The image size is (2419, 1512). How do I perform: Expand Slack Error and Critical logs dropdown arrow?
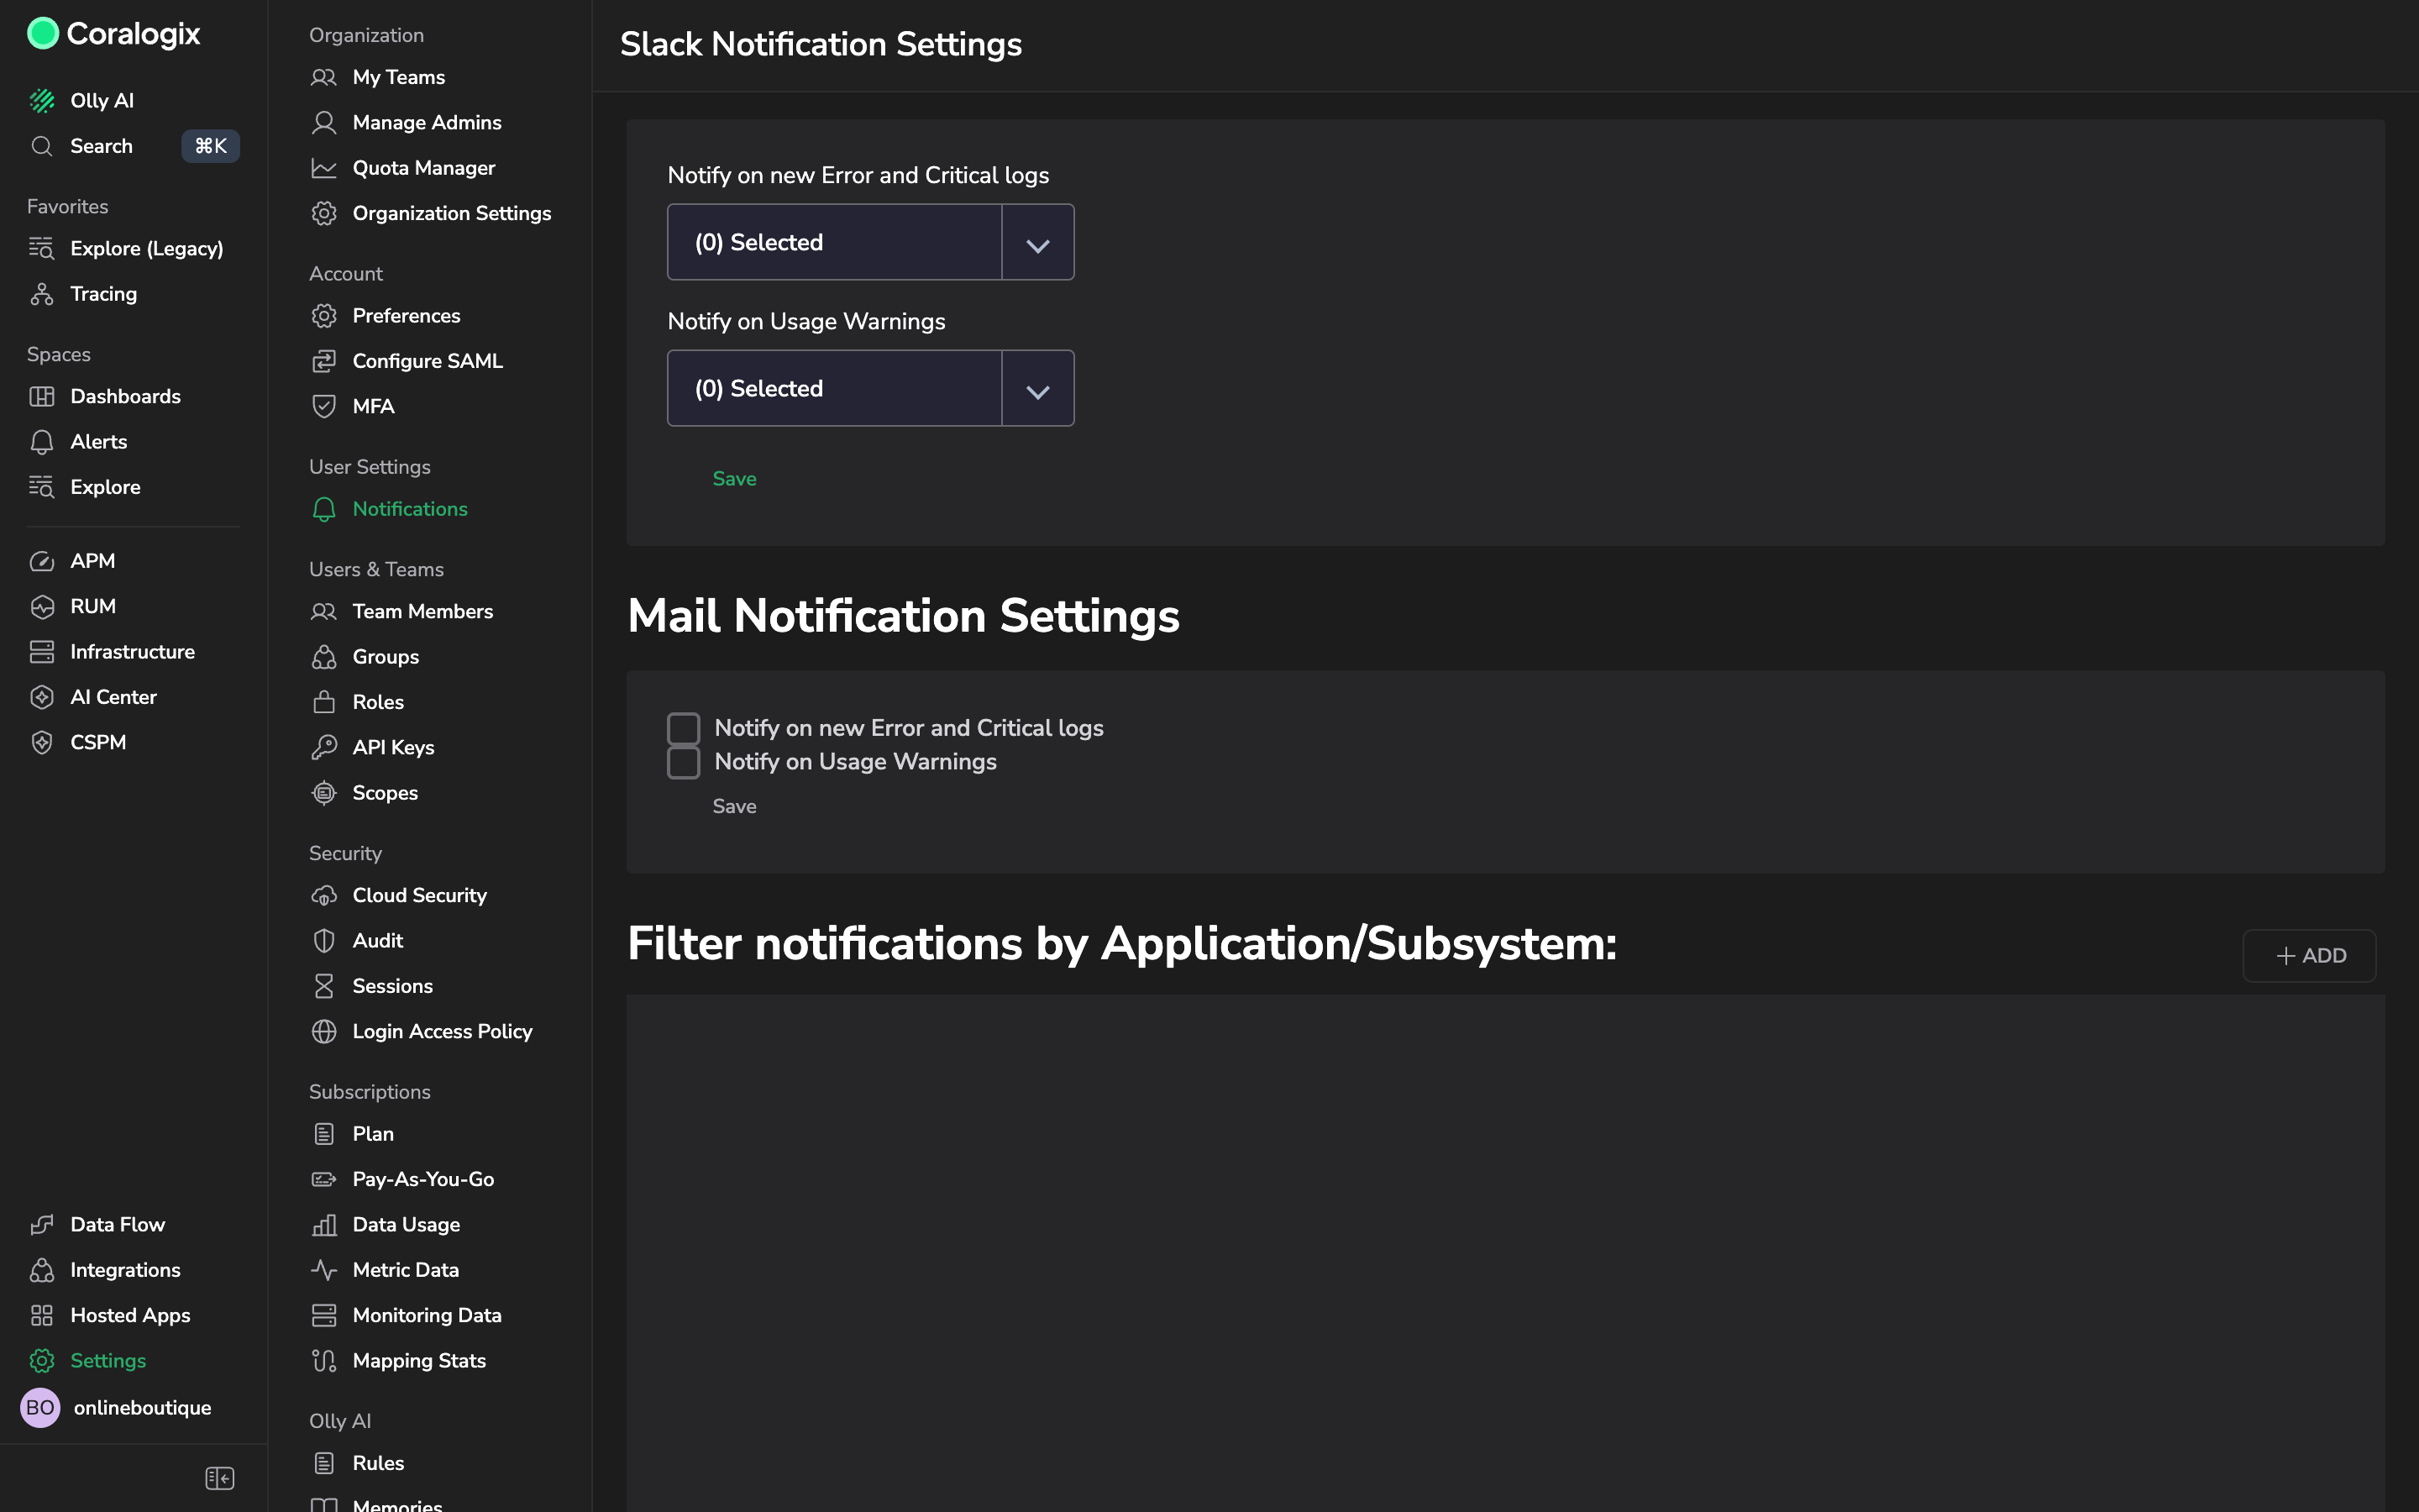(x=1037, y=243)
